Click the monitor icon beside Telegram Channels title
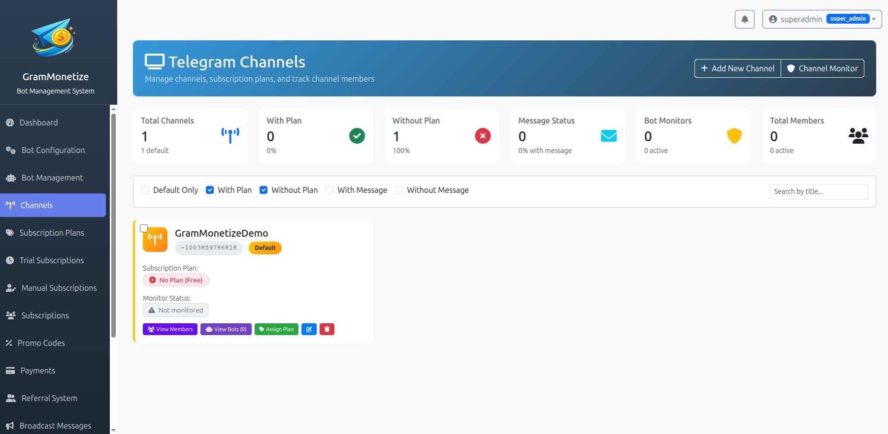 point(155,62)
